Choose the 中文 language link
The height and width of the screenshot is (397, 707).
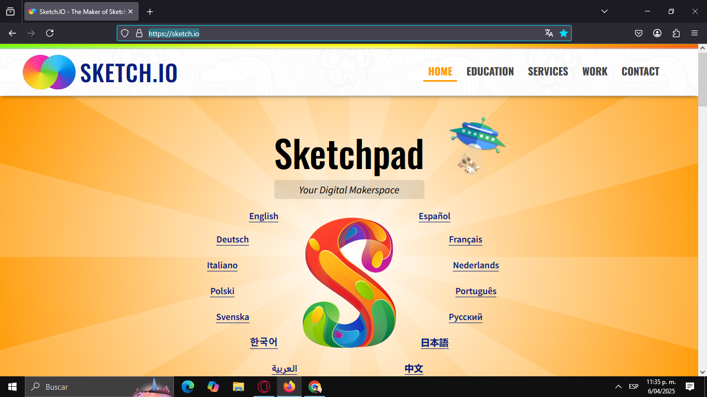[414, 369]
